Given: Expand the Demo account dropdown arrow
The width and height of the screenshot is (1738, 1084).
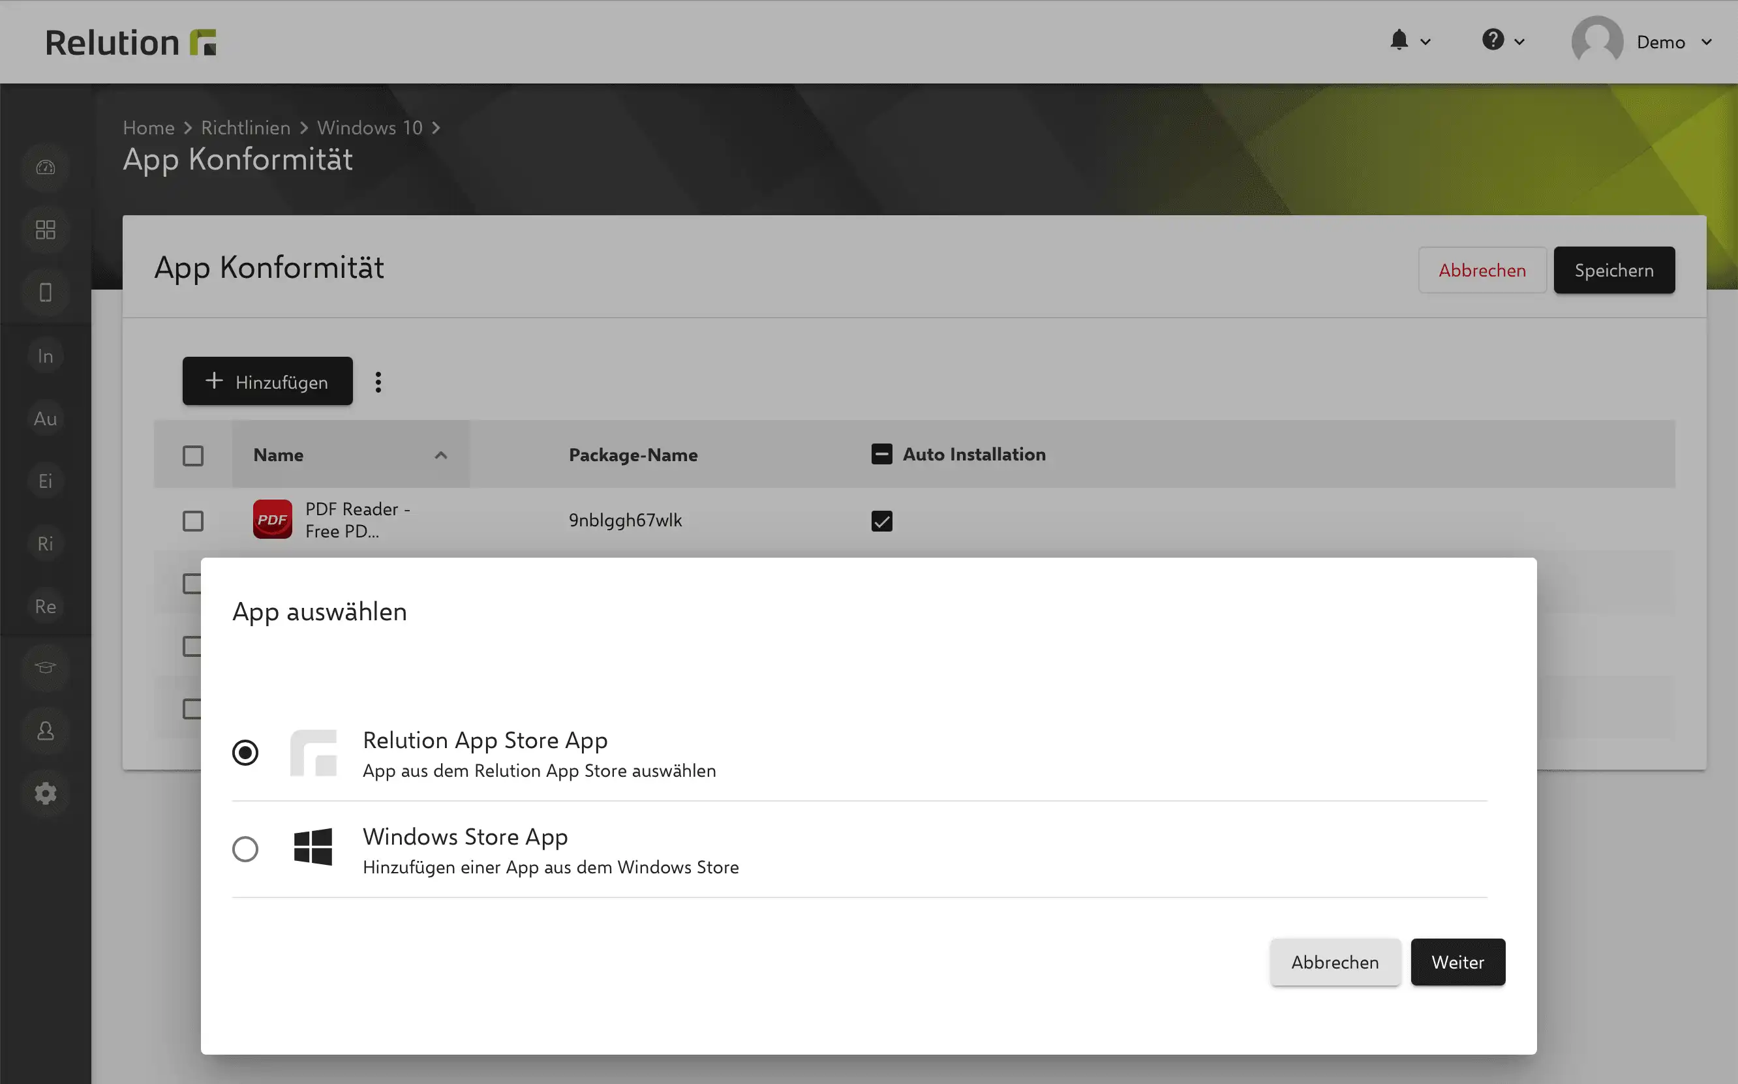Looking at the screenshot, I should 1707,42.
